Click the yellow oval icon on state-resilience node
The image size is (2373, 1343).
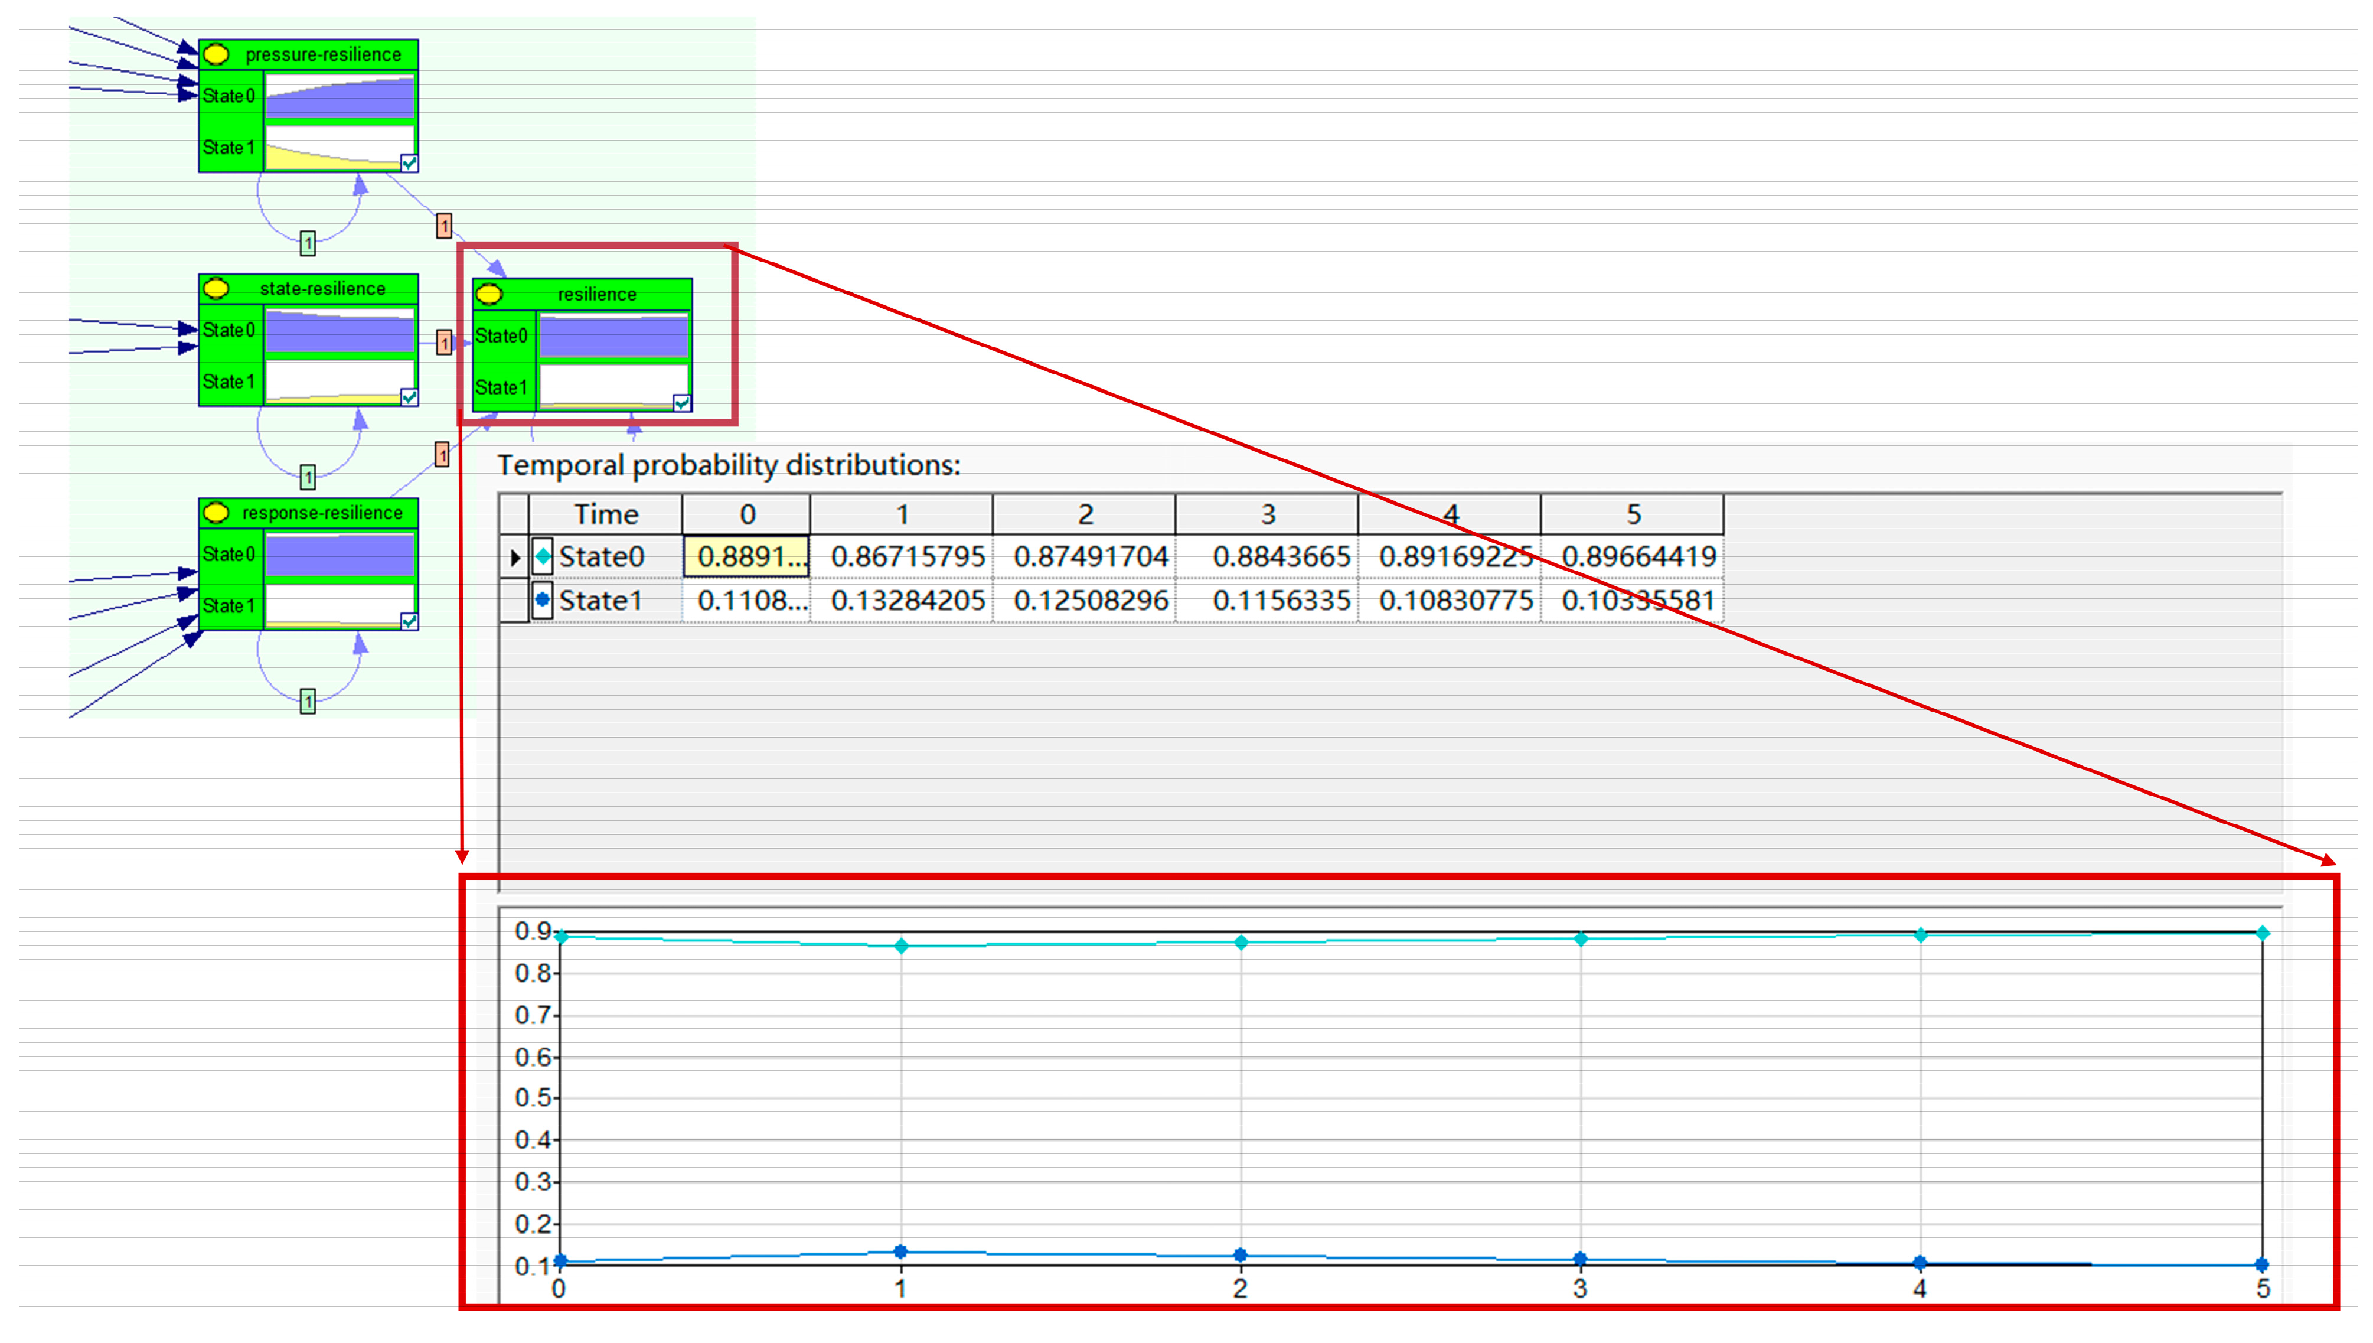point(216,289)
